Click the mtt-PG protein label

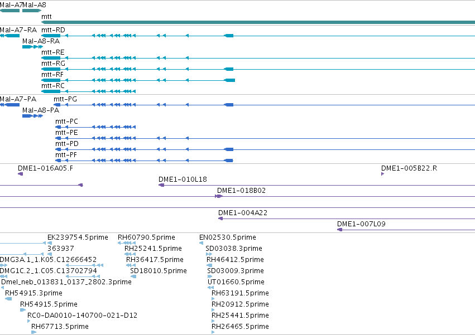click(65, 99)
